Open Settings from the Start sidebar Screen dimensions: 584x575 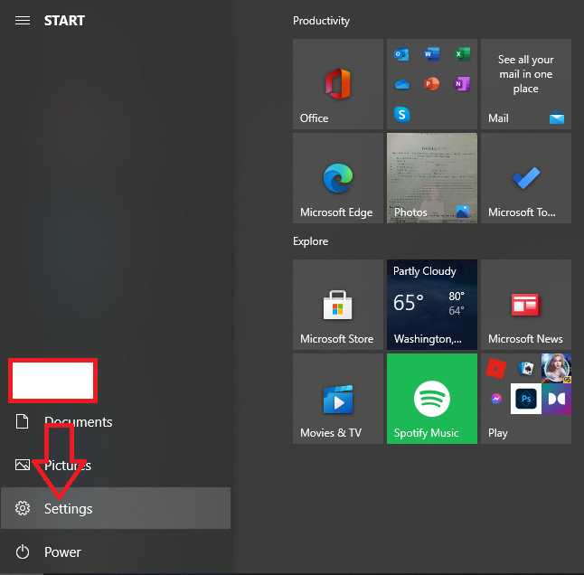[116, 508]
